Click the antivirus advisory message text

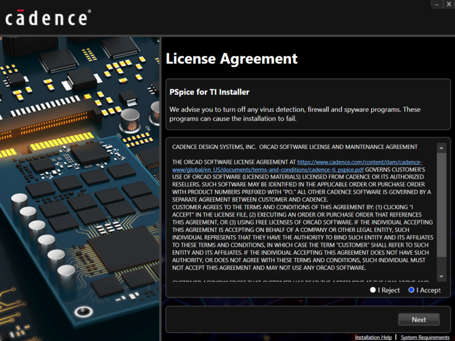295,114
